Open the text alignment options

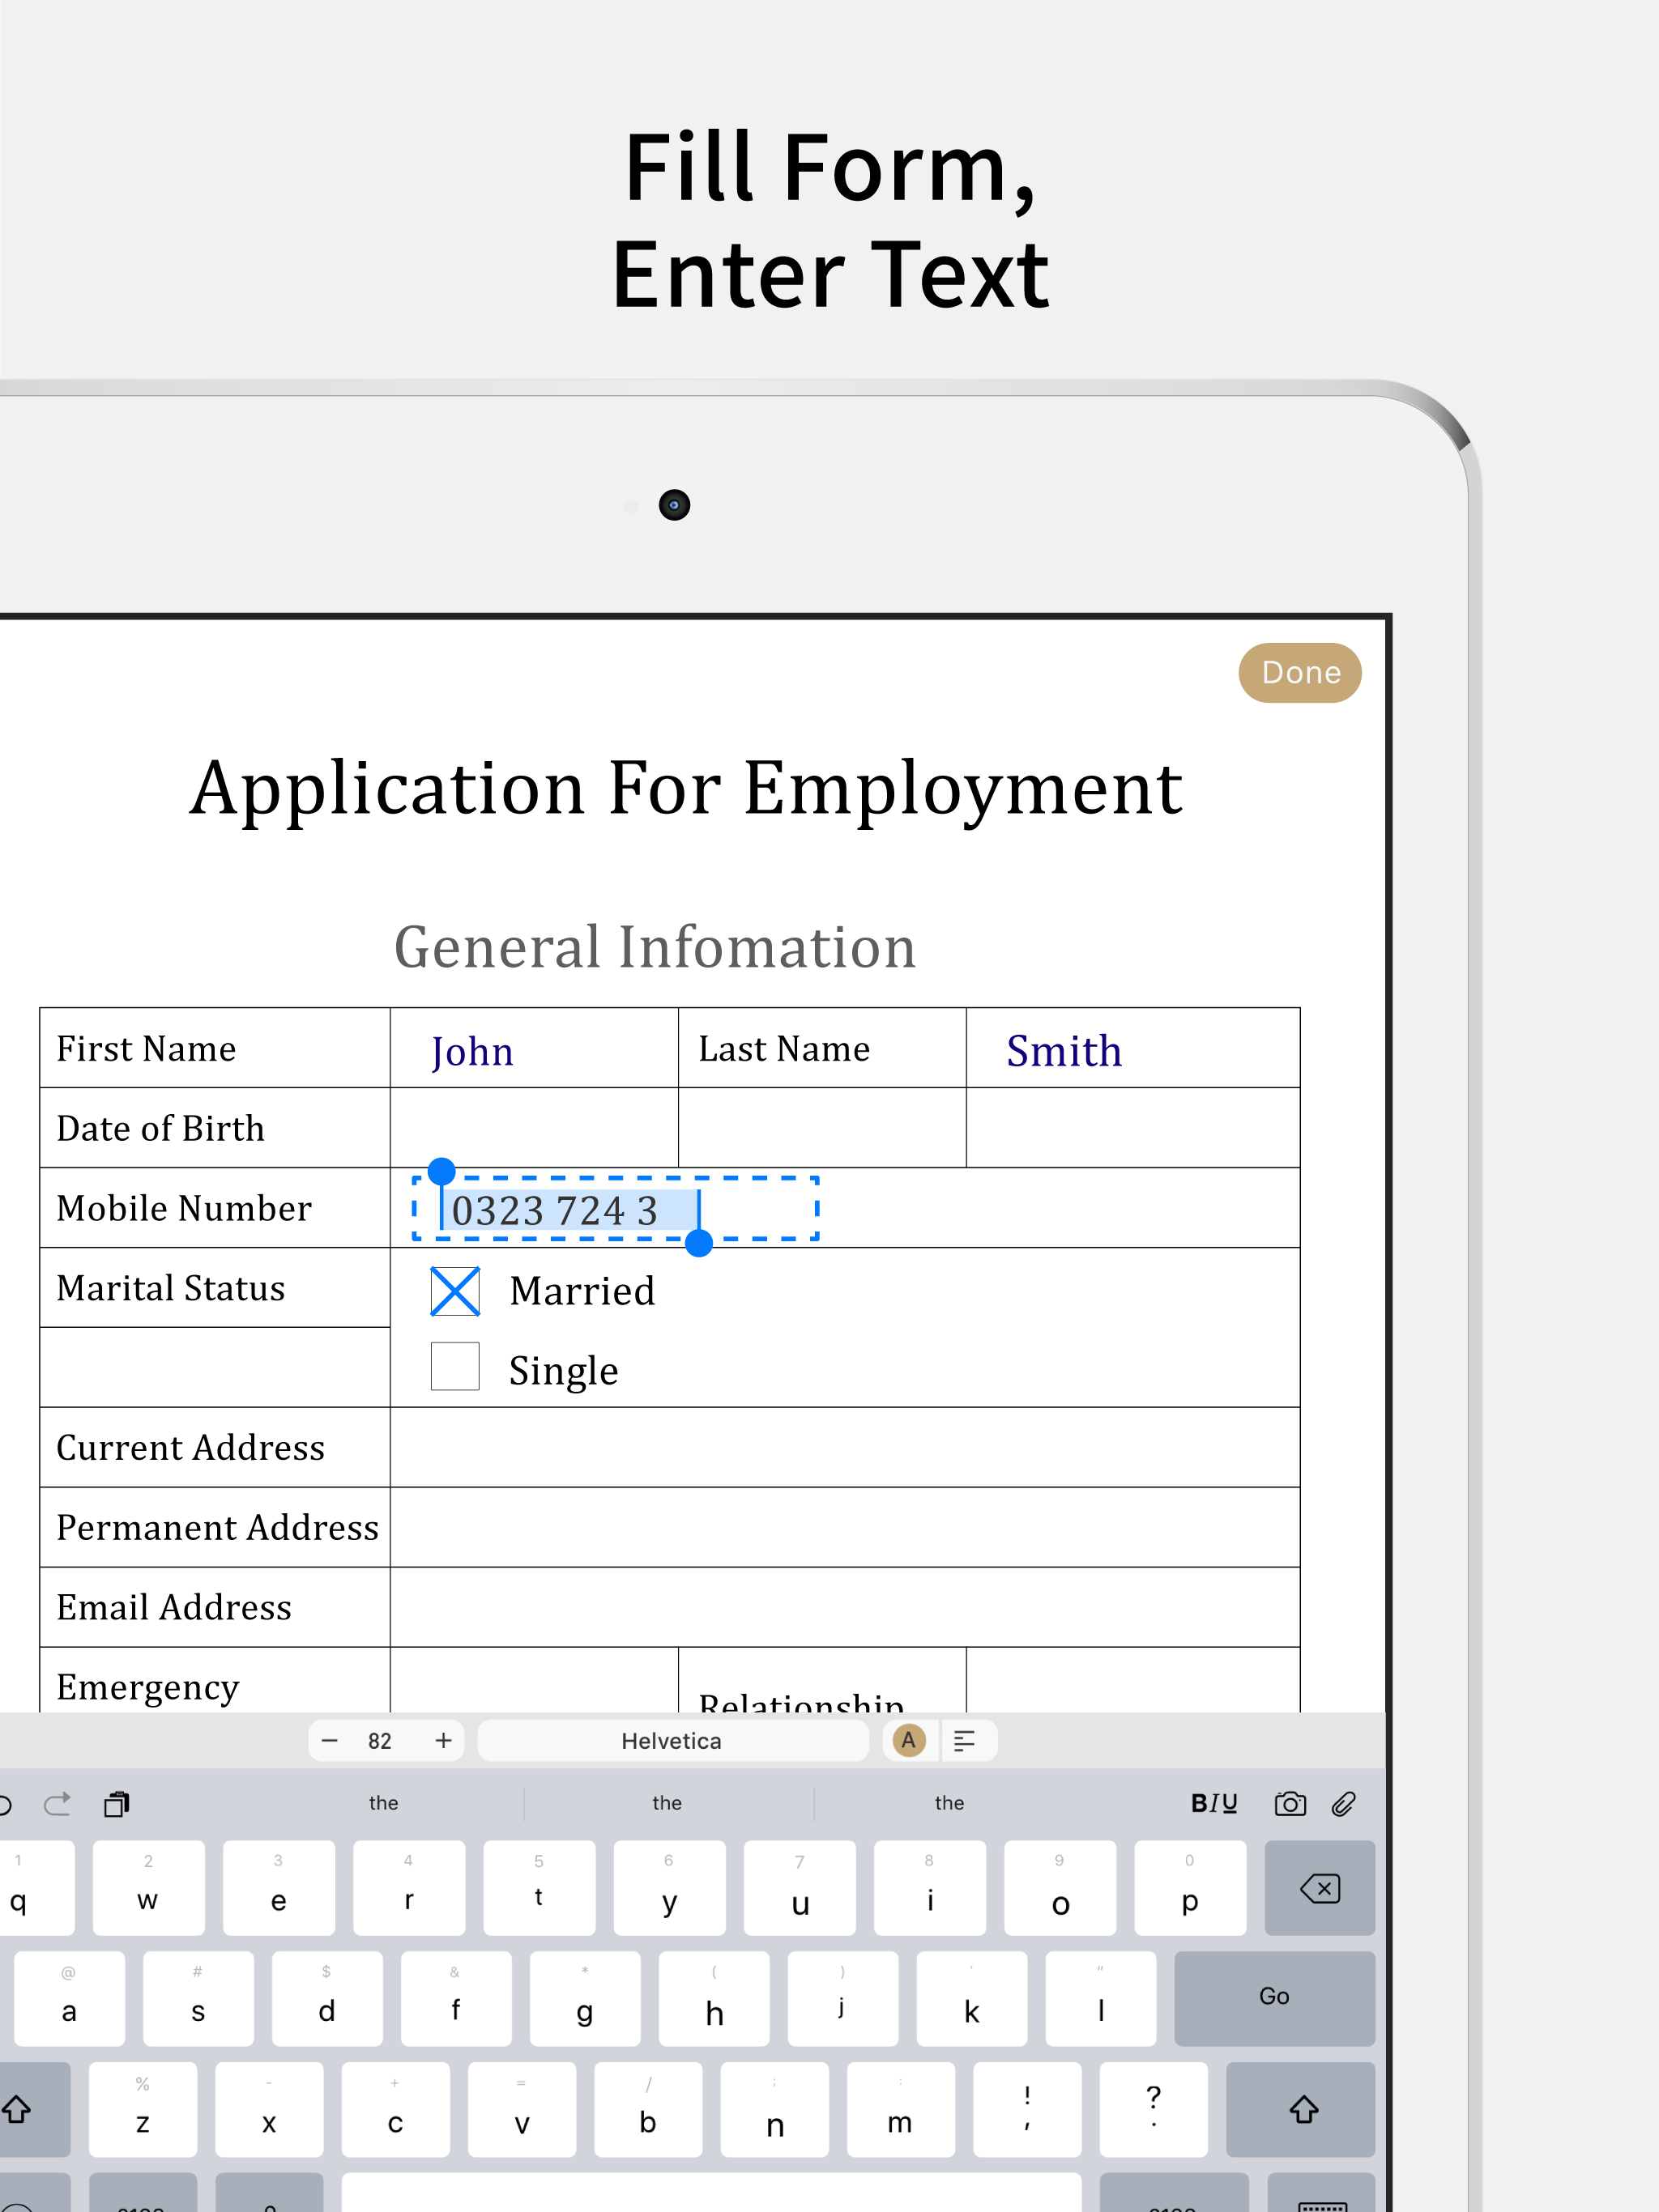(965, 1741)
